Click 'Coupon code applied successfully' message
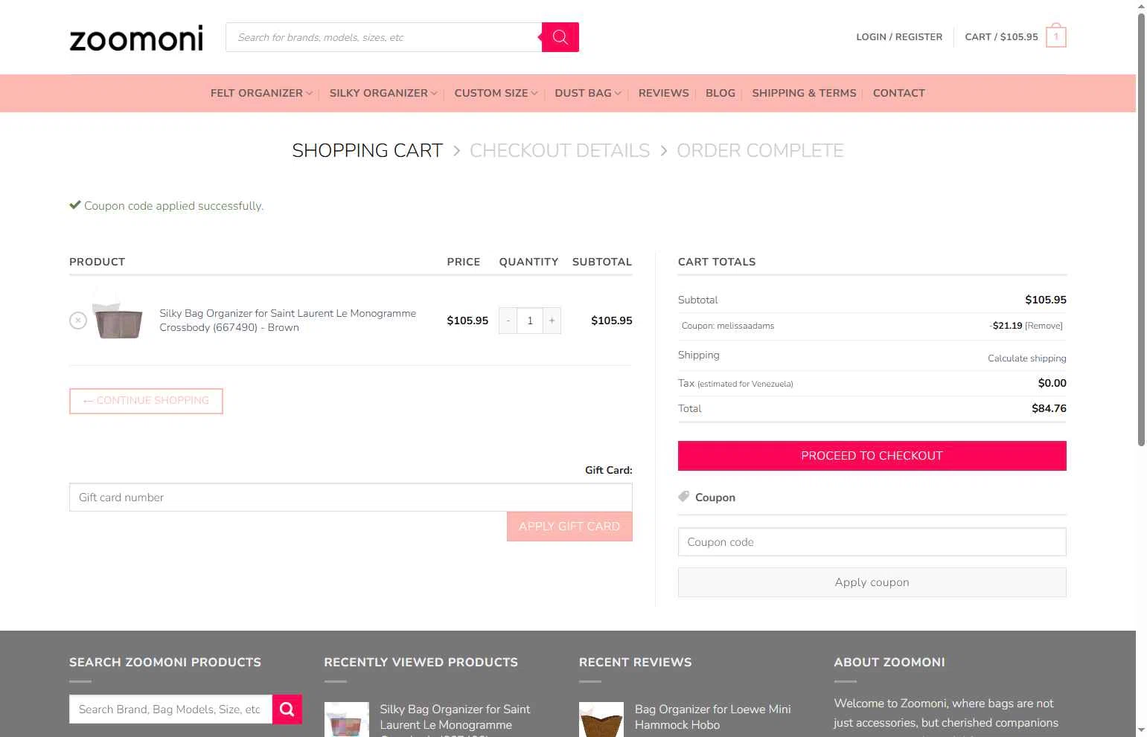 pyautogui.click(x=167, y=206)
